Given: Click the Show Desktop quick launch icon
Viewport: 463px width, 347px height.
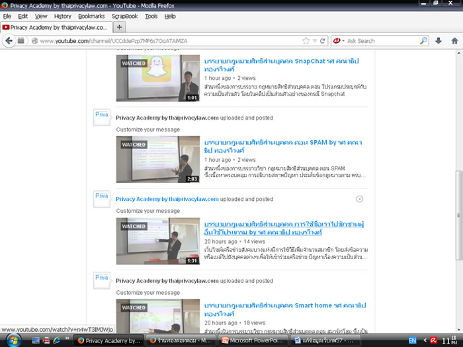Looking at the screenshot, I should (x=36, y=340).
